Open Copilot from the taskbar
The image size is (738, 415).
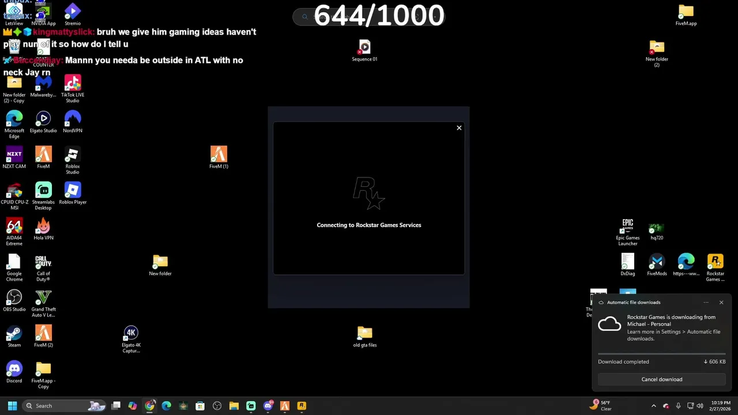click(133, 406)
